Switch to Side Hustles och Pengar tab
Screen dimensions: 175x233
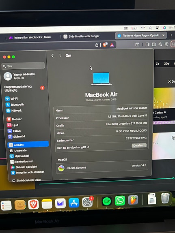tap(82, 36)
